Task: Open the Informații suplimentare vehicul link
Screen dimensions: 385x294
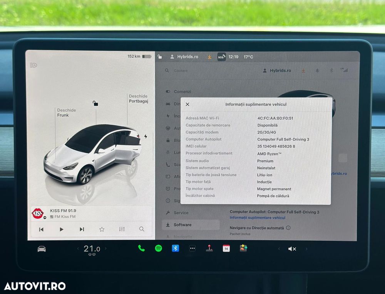Action: tap(257, 218)
